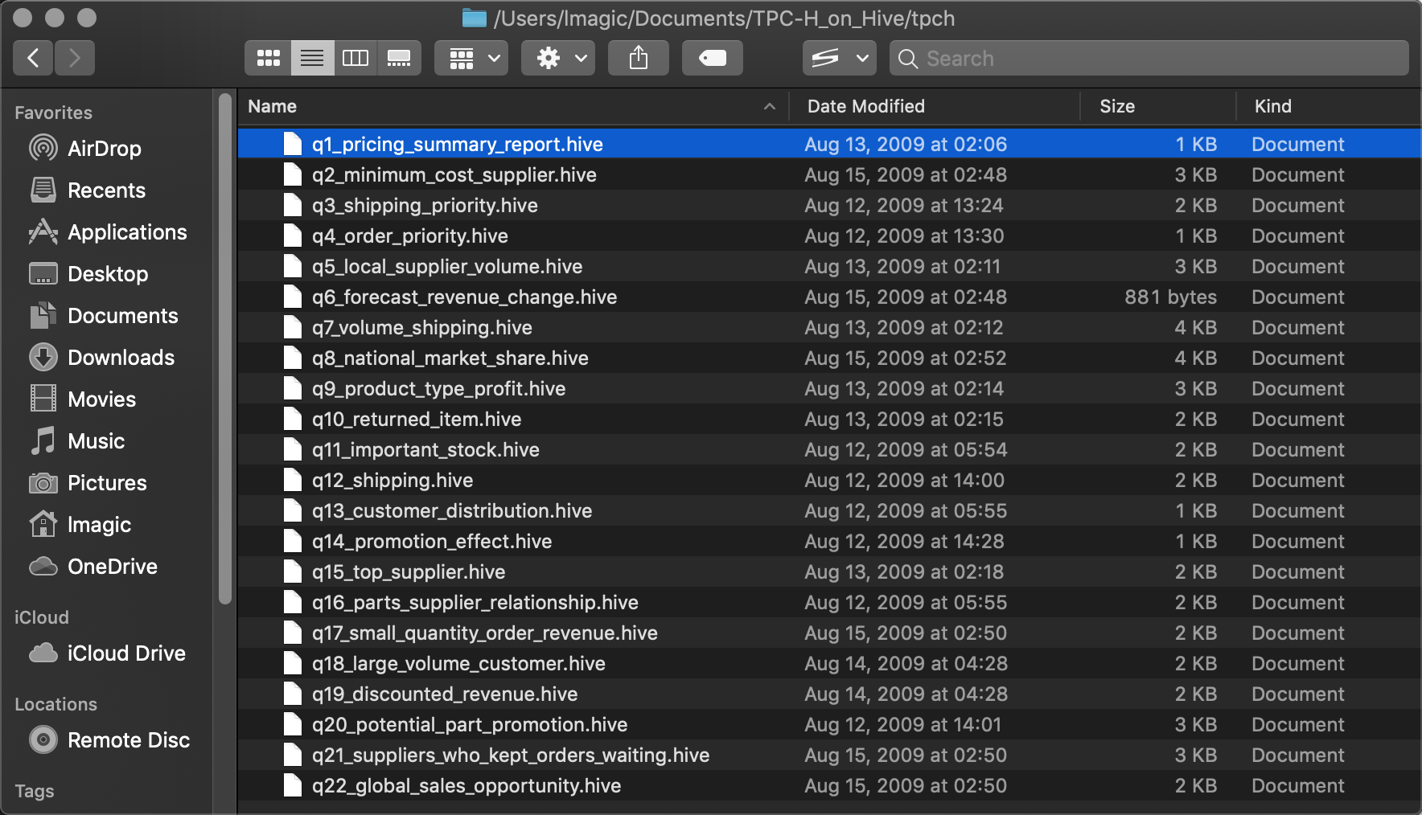Select q17_small_quantity_order_revenue.hive
Viewport: 1422px width, 815px height.
829,633
